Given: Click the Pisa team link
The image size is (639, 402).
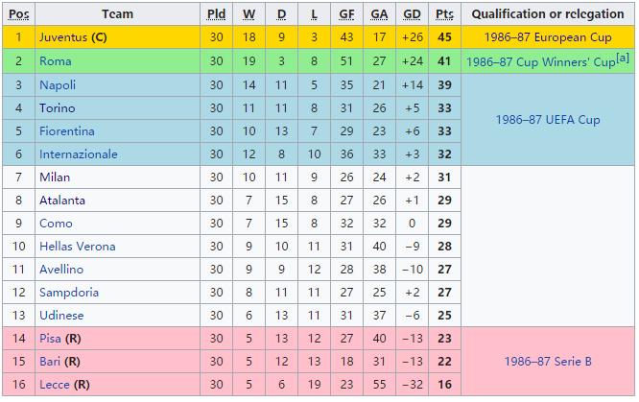Looking at the screenshot, I should coord(51,339).
